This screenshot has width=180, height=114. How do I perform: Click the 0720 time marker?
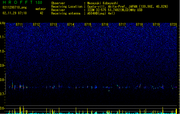(173, 25)
